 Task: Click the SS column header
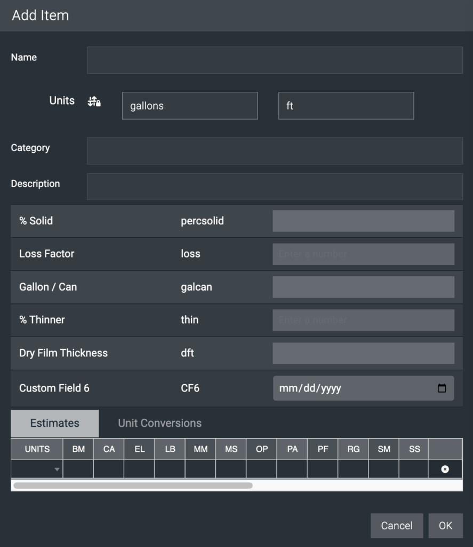(414, 449)
